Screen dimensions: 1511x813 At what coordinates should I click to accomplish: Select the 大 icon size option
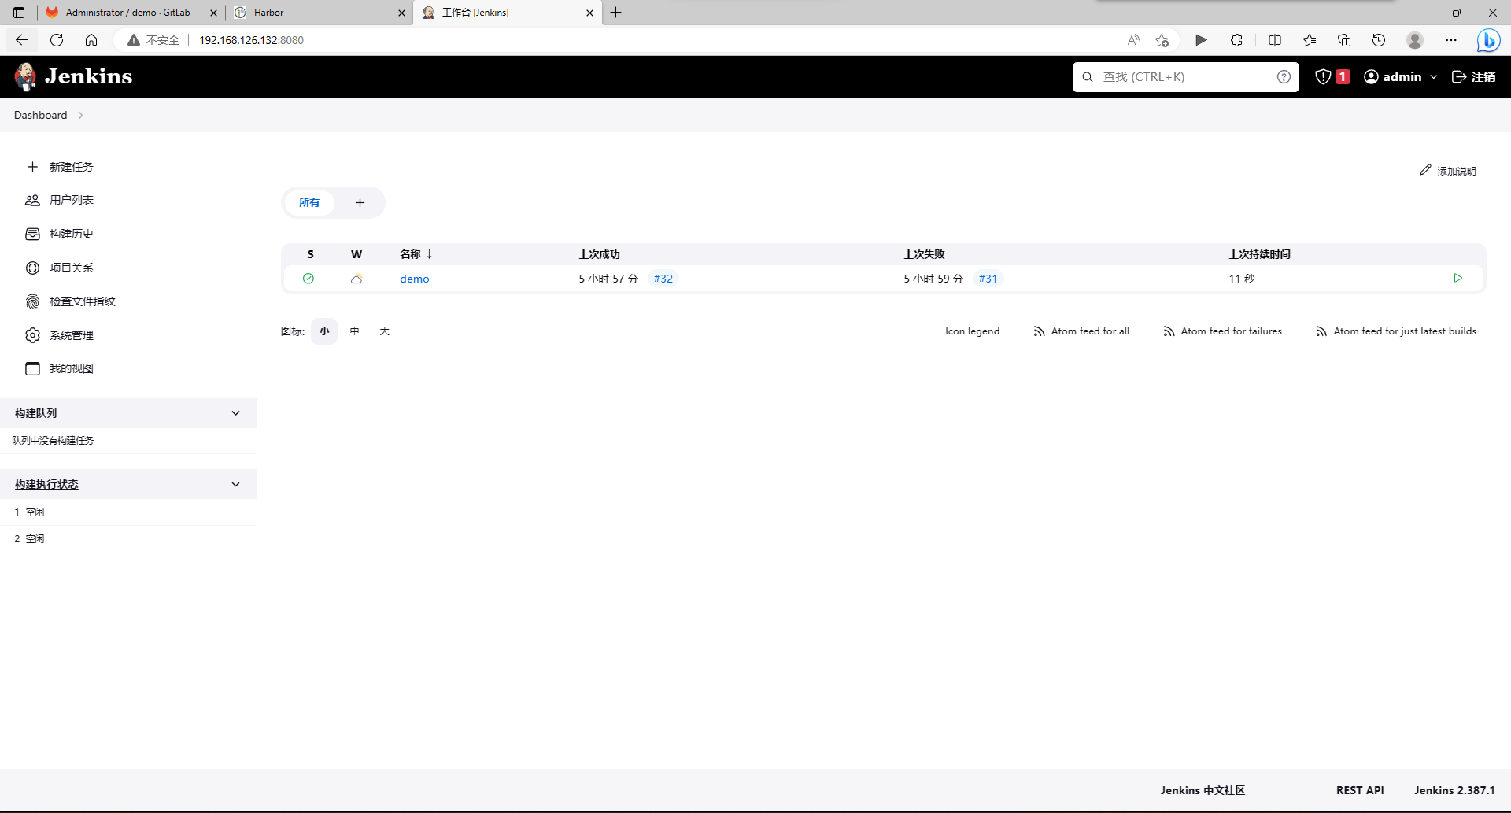(385, 331)
